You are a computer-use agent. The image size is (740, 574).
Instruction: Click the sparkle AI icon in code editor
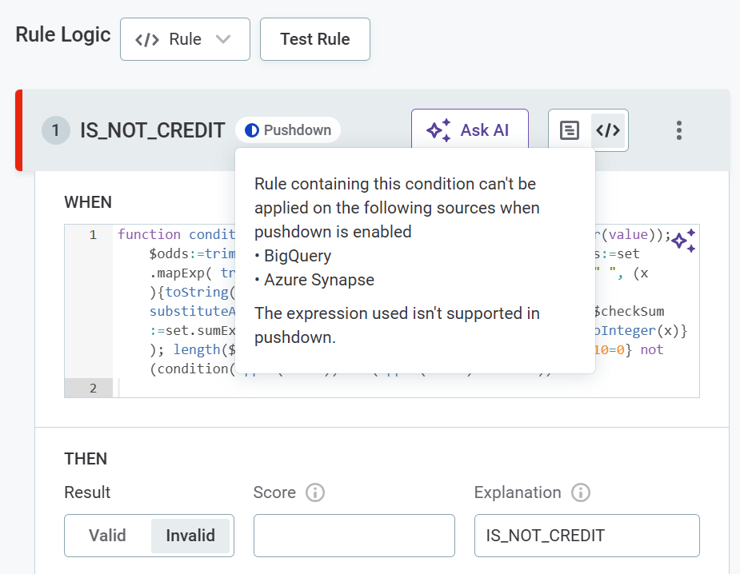[x=682, y=241]
